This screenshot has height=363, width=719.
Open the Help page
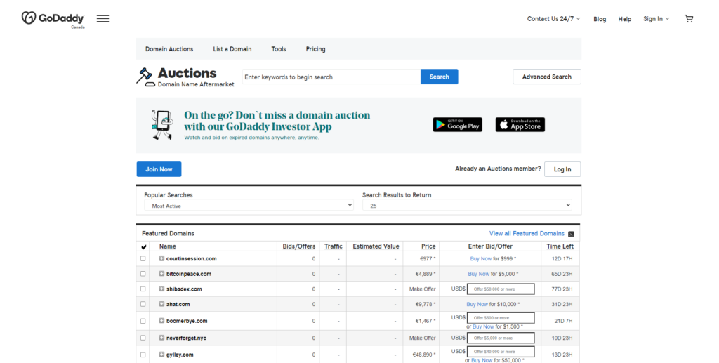pos(624,19)
